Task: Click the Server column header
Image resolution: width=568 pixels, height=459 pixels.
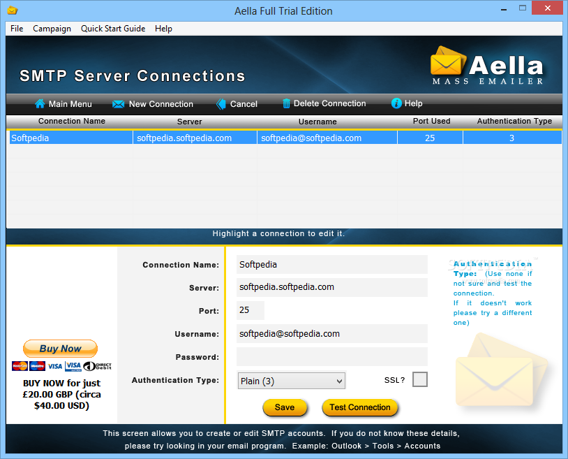Action: point(190,122)
